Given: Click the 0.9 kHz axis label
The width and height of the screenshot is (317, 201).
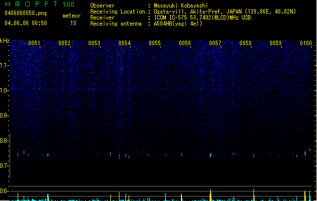Looking at the screenshot, I should pos(5,116).
